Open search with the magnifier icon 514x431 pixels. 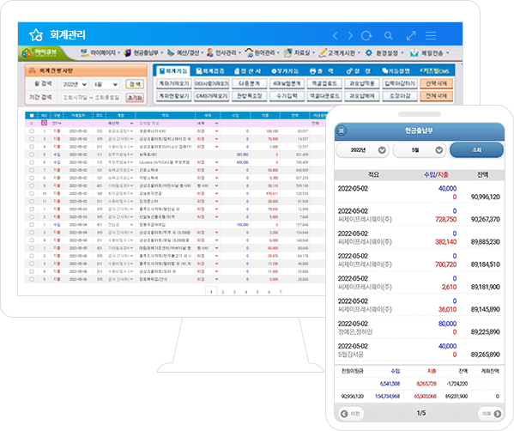[x=389, y=35]
